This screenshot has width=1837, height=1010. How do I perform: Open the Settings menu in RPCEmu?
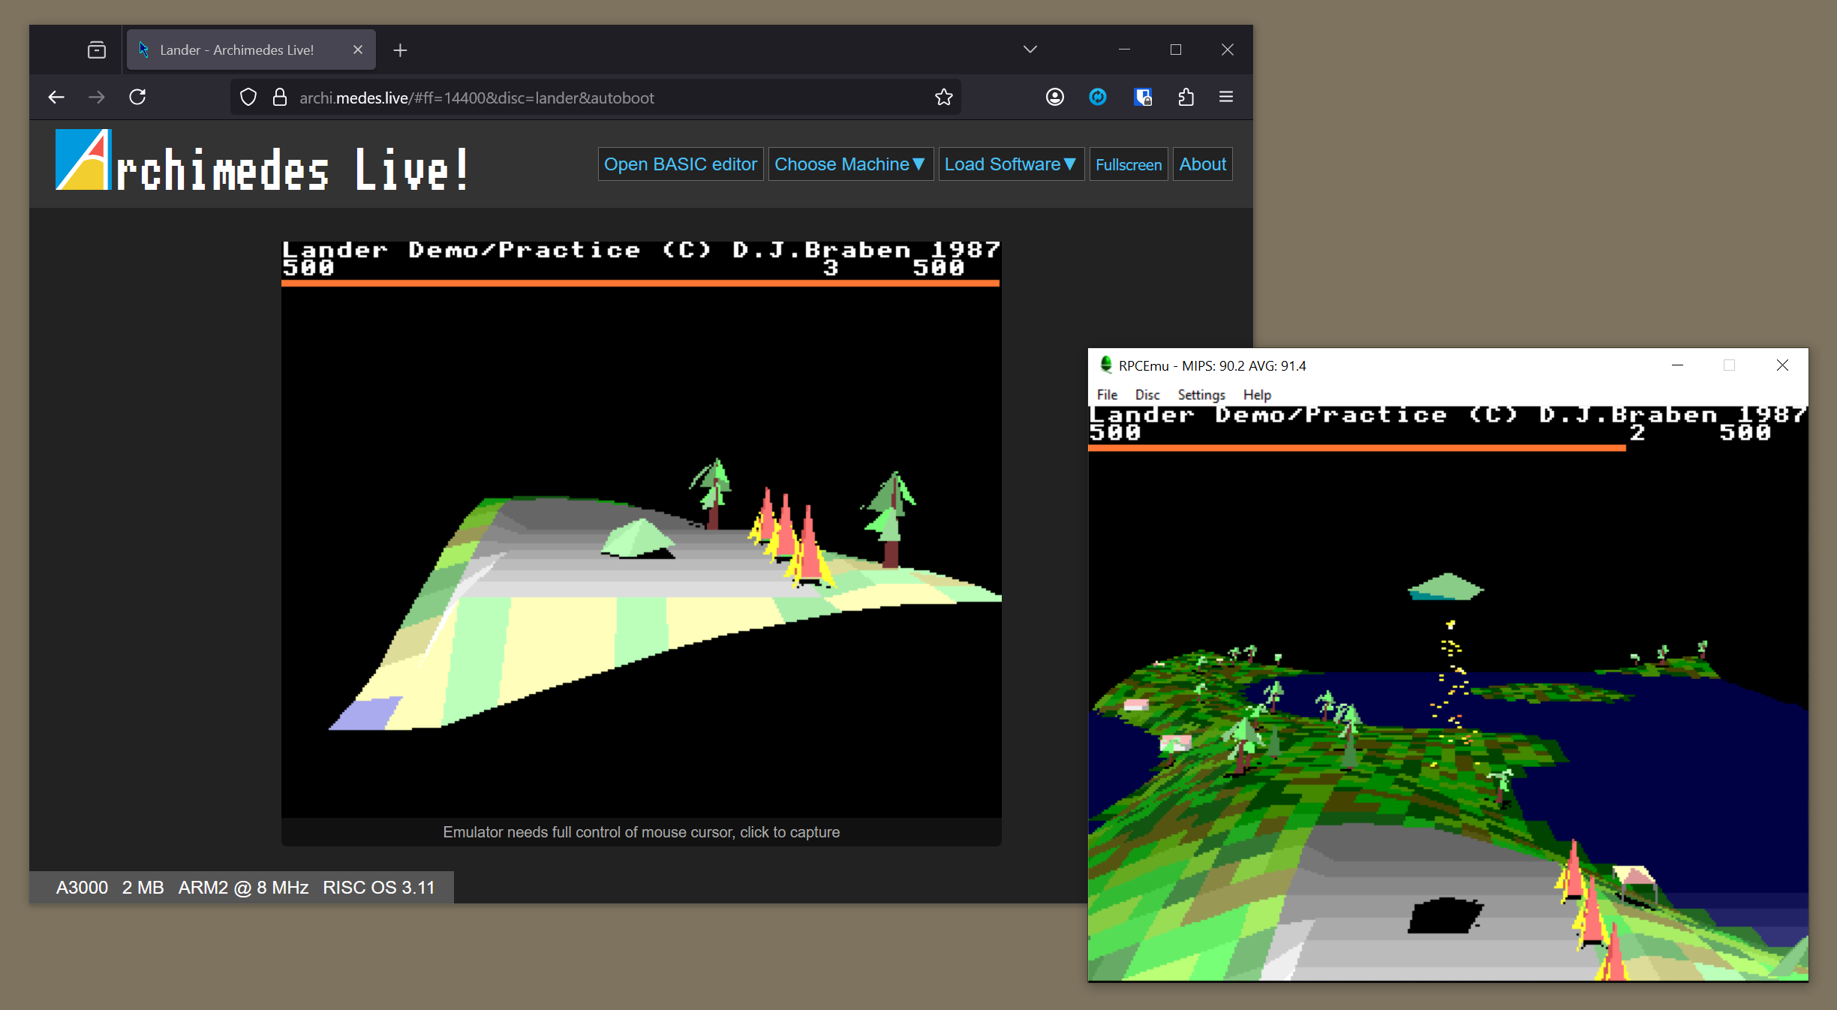pyautogui.click(x=1201, y=395)
